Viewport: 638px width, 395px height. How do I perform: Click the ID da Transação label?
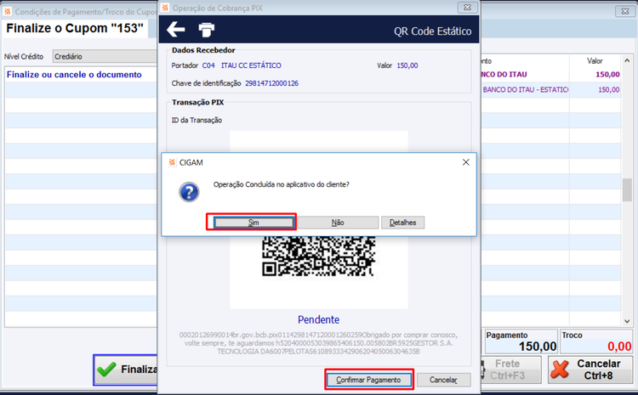click(197, 120)
